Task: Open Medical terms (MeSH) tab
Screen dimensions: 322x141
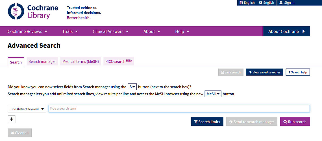Action: 81,61
